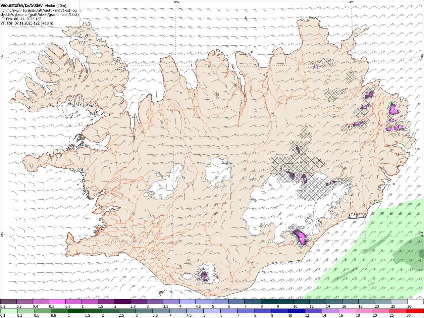The width and height of the screenshot is (424, 318).
Task: Click the 'slydda/snjókoma' legend description line
Action: (x=39, y=15)
